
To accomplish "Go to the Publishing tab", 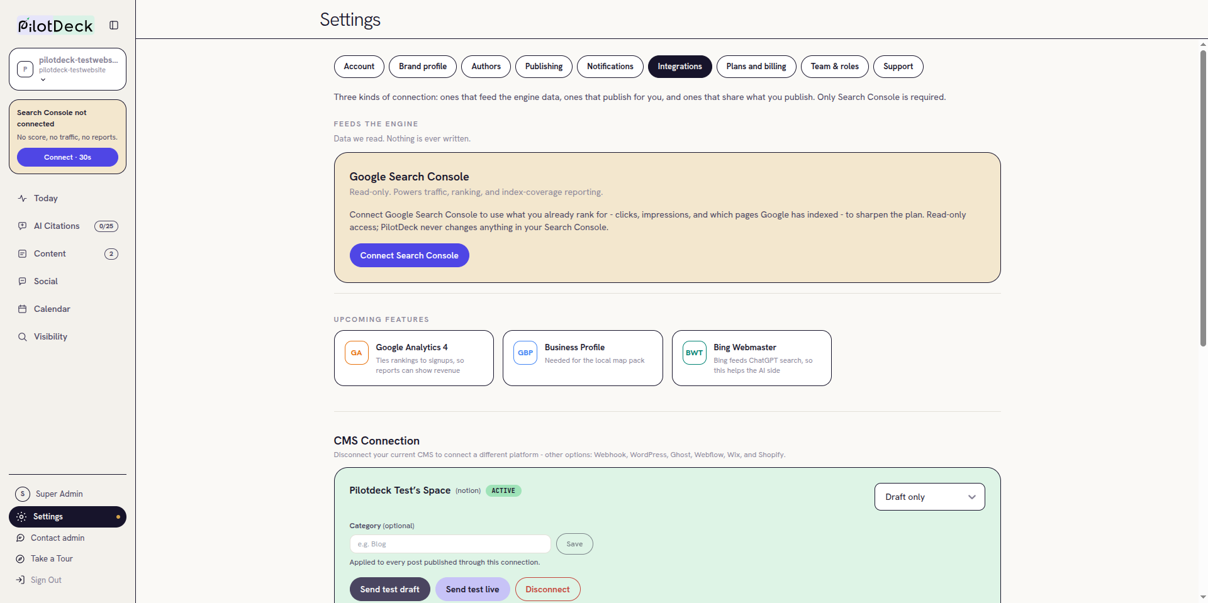I will [x=544, y=67].
